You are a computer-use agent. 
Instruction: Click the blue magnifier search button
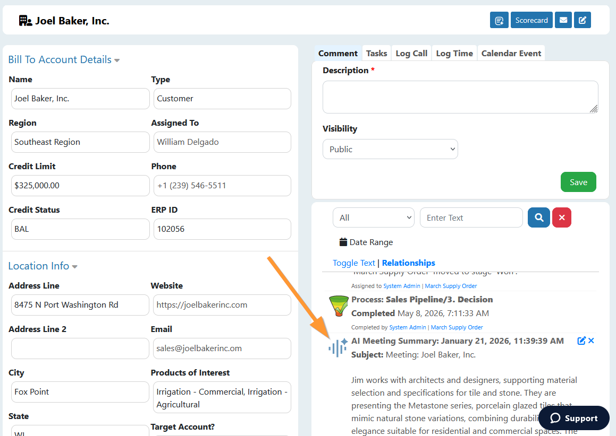click(x=538, y=217)
